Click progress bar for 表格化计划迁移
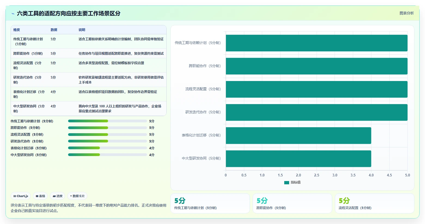Screen dimensions: 425x224 point(107,148)
